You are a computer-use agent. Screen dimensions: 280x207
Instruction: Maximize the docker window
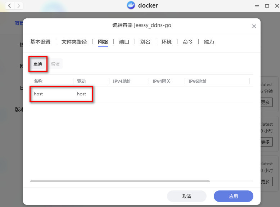tap(267, 6)
